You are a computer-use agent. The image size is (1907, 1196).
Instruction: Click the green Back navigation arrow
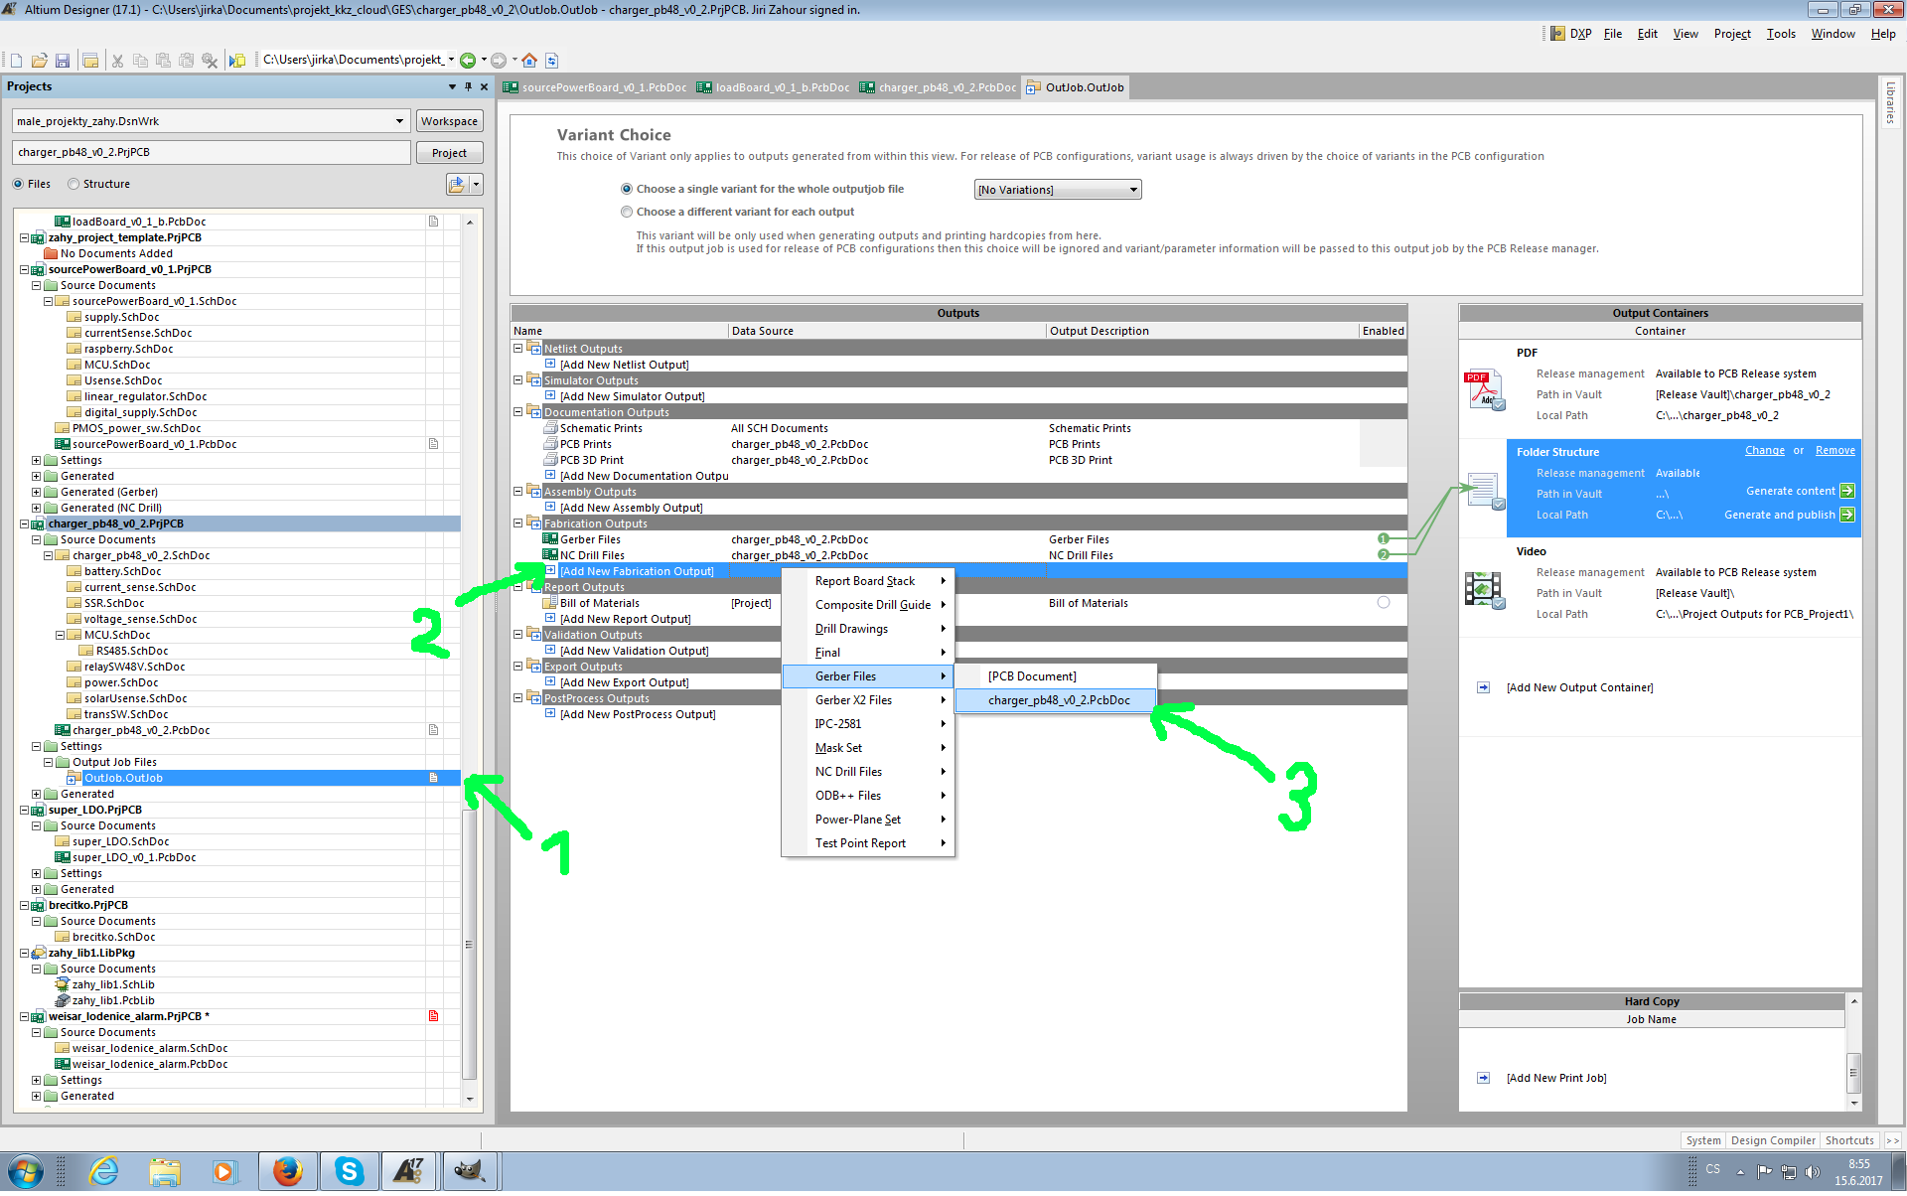[x=468, y=61]
